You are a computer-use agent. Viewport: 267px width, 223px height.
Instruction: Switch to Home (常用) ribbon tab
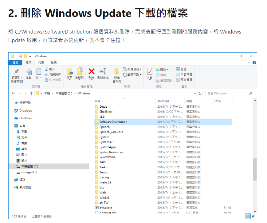tap(28, 62)
